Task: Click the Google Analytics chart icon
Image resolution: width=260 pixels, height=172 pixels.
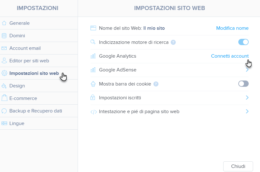Action: [93, 56]
